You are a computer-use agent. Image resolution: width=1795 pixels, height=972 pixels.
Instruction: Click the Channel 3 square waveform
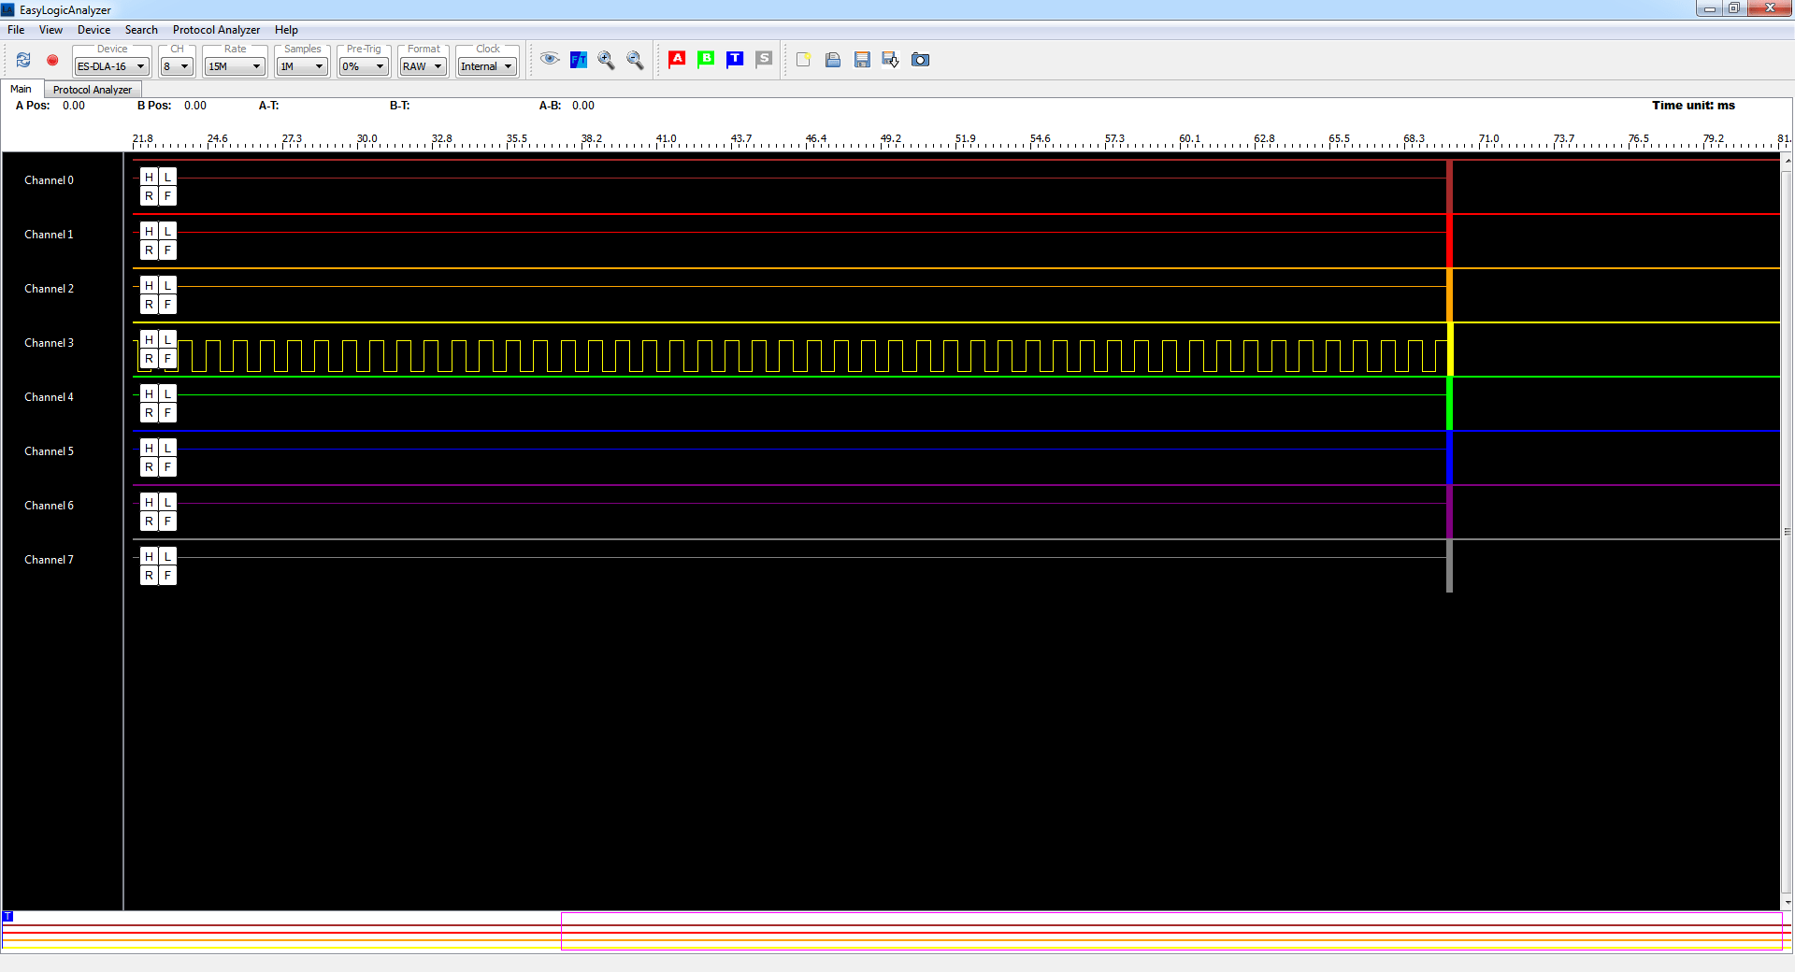[x=811, y=356]
